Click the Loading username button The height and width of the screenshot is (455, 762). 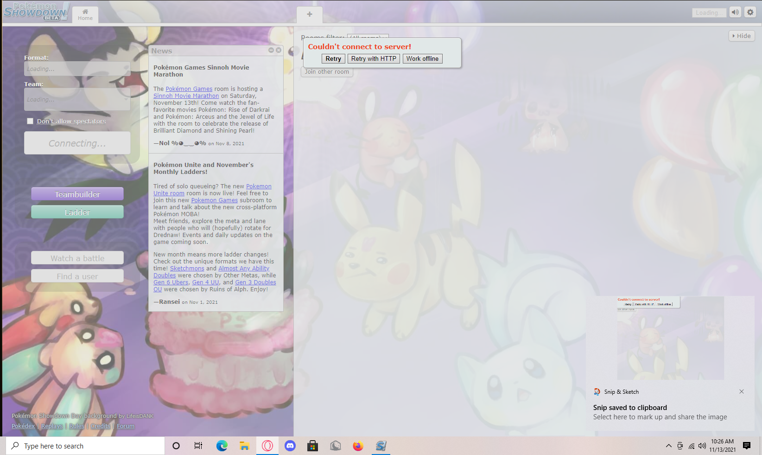tap(709, 13)
